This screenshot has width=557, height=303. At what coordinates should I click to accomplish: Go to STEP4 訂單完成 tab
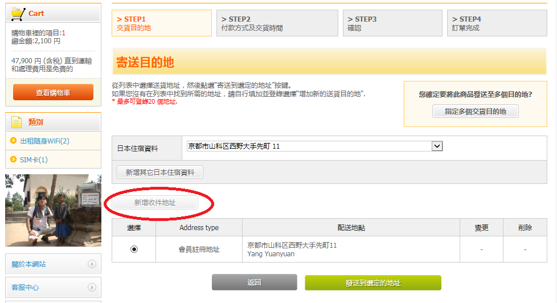496,23
